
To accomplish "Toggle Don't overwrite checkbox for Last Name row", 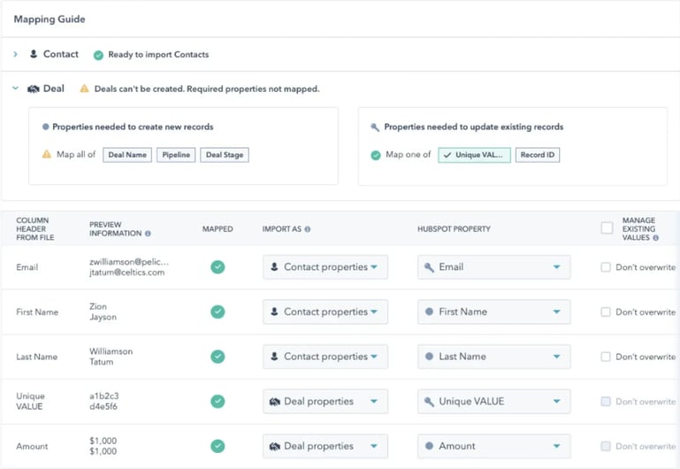I will (x=606, y=357).
